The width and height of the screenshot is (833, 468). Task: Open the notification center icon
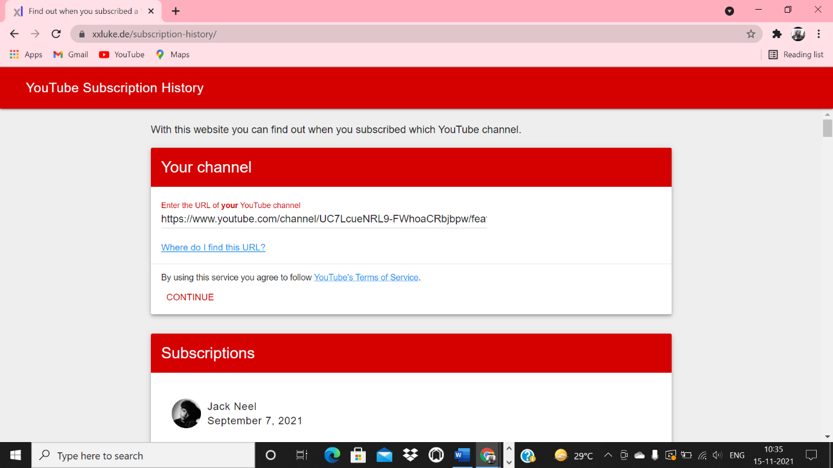pos(812,455)
